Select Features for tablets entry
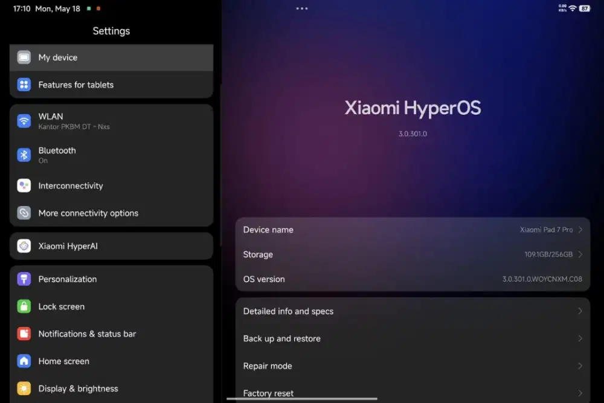Image resolution: width=604 pixels, height=403 pixels. pos(111,85)
